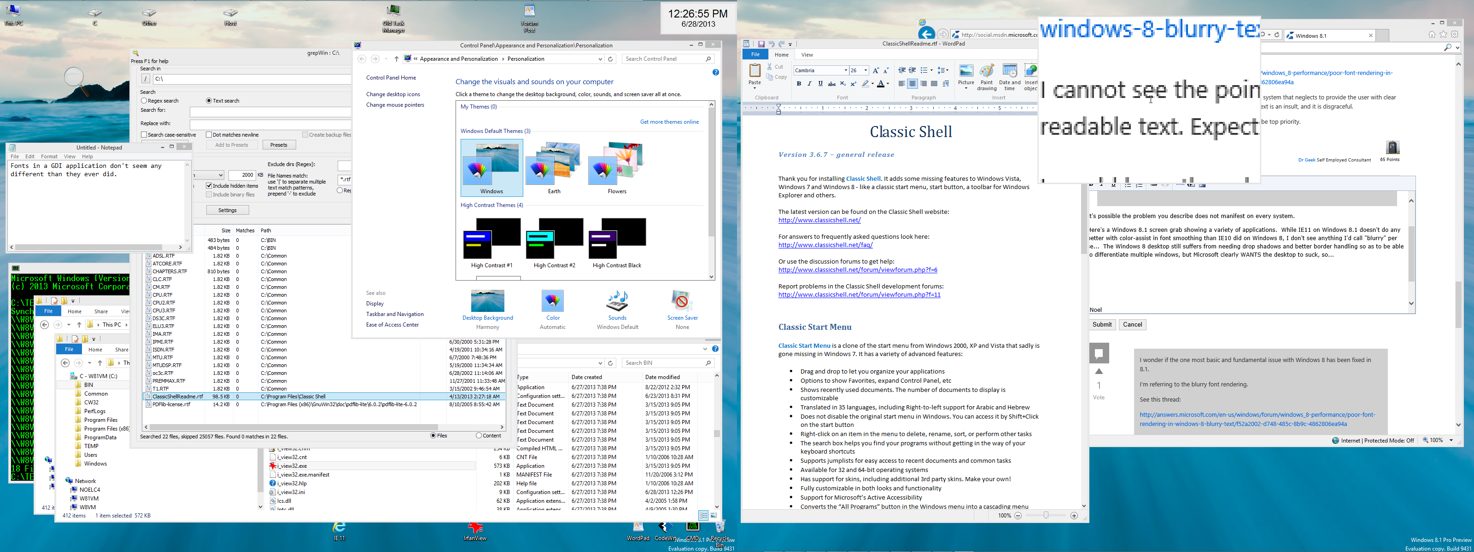Screen dimensions: 1474x552
Task: Open Sounds settings in Personalization
Action: click(617, 310)
